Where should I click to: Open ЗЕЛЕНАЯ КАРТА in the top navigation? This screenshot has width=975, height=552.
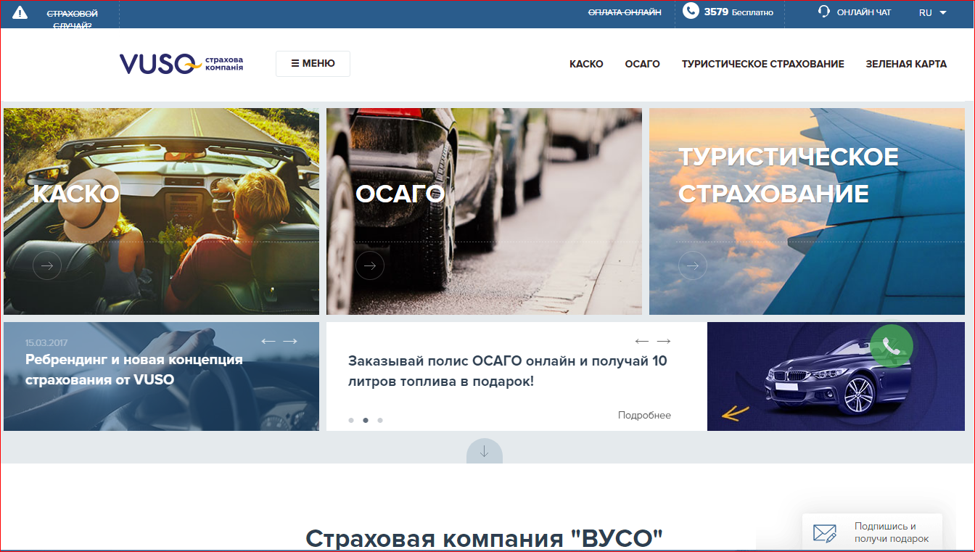pyautogui.click(x=905, y=64)
